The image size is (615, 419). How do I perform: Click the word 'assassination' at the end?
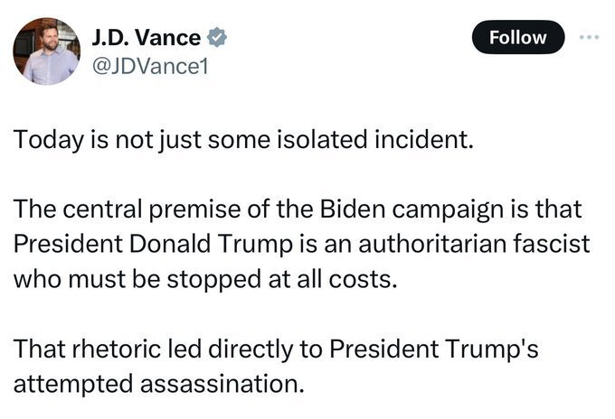coord(222,384)
